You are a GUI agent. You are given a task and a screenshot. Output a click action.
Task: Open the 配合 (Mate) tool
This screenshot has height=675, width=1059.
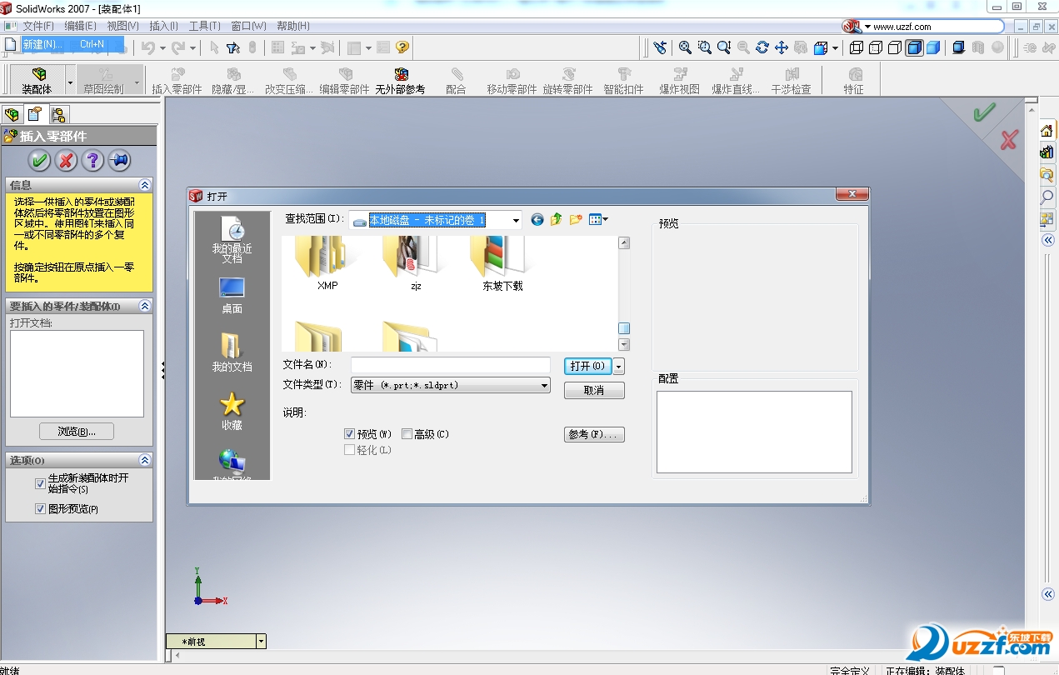(x=455, y=79)
